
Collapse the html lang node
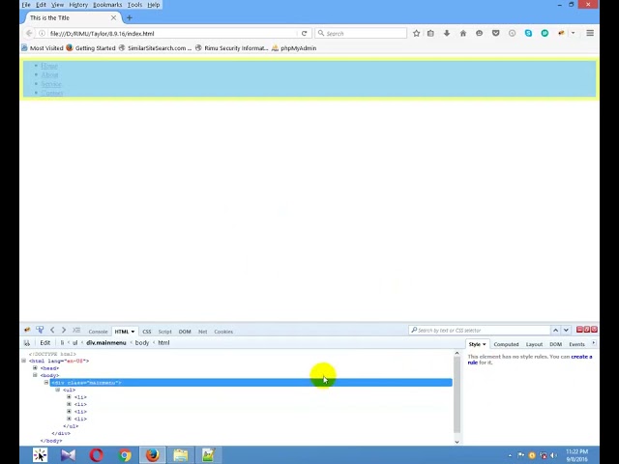(23, 361)
